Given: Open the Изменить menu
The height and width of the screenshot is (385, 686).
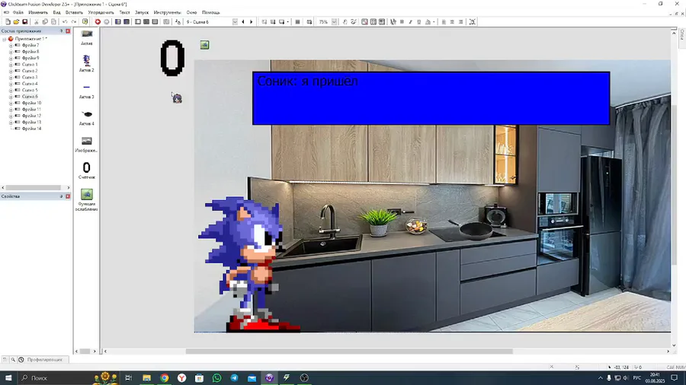Looking at the screenshot, I should coord(38,13).
